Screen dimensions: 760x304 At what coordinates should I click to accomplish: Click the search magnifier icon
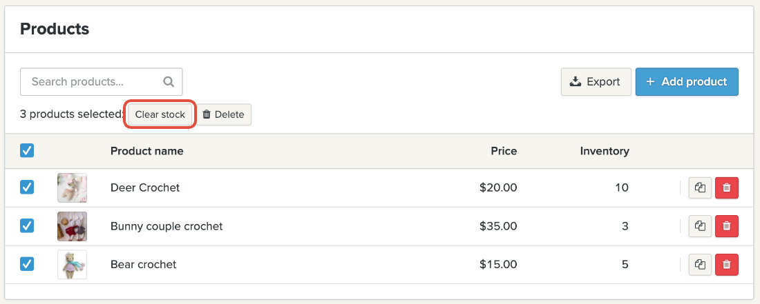coord(169,81)
